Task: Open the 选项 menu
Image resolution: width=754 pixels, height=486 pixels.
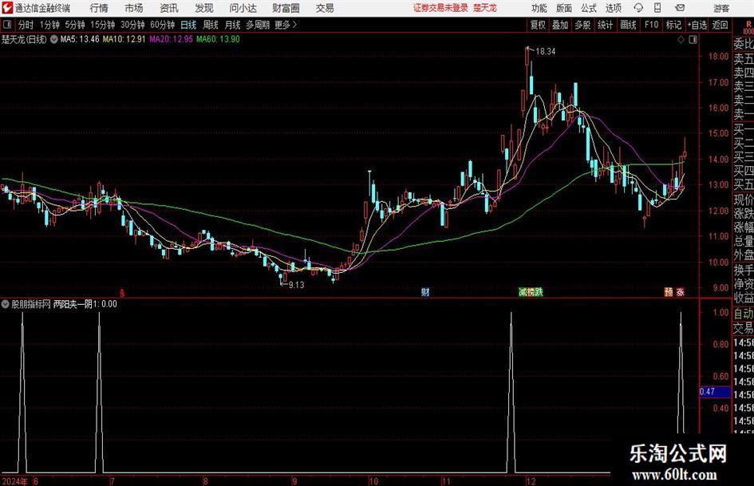Action: (x=613, y=8)
